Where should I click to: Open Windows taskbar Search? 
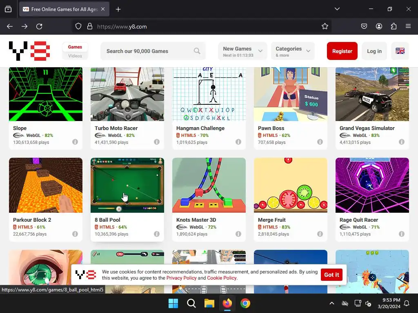(x=191, y=303)
